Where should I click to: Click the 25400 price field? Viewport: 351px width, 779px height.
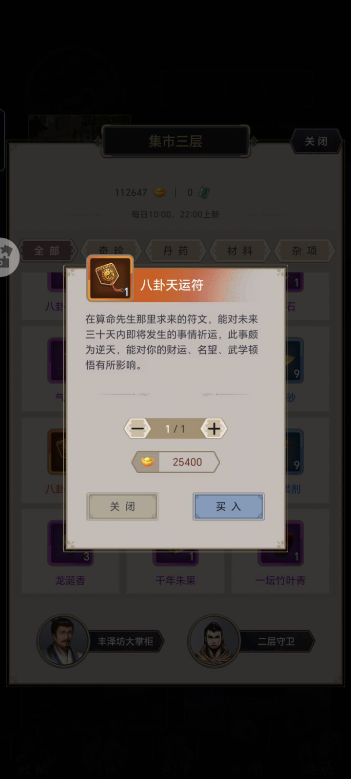(x=175, y=462)
